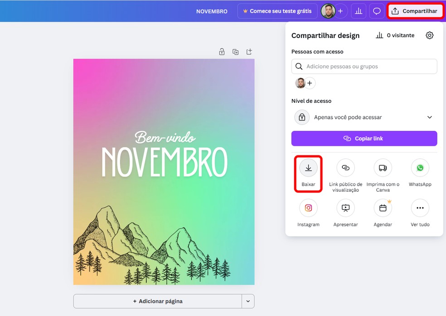This screenshot has width=446, height=316.
Task: Expand the Apenas você pode acessar dropdown
Action: tap(364, 117)
